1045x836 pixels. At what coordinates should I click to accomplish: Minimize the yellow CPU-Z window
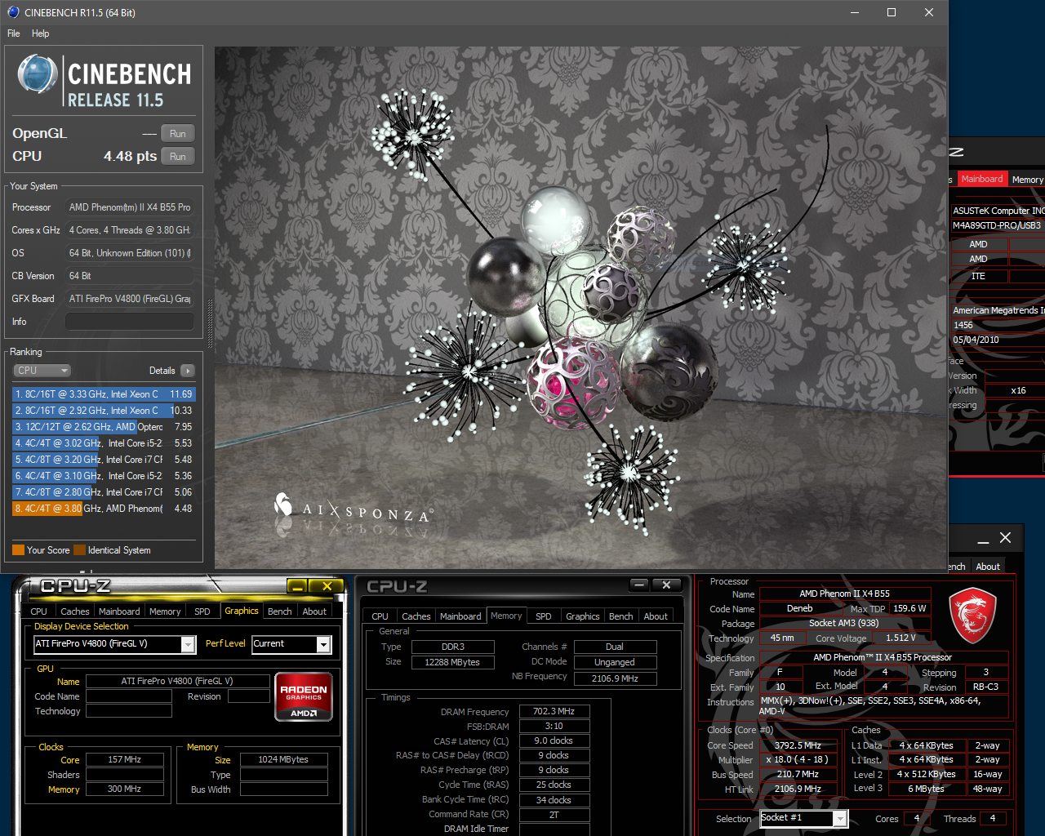coord(297,586)
